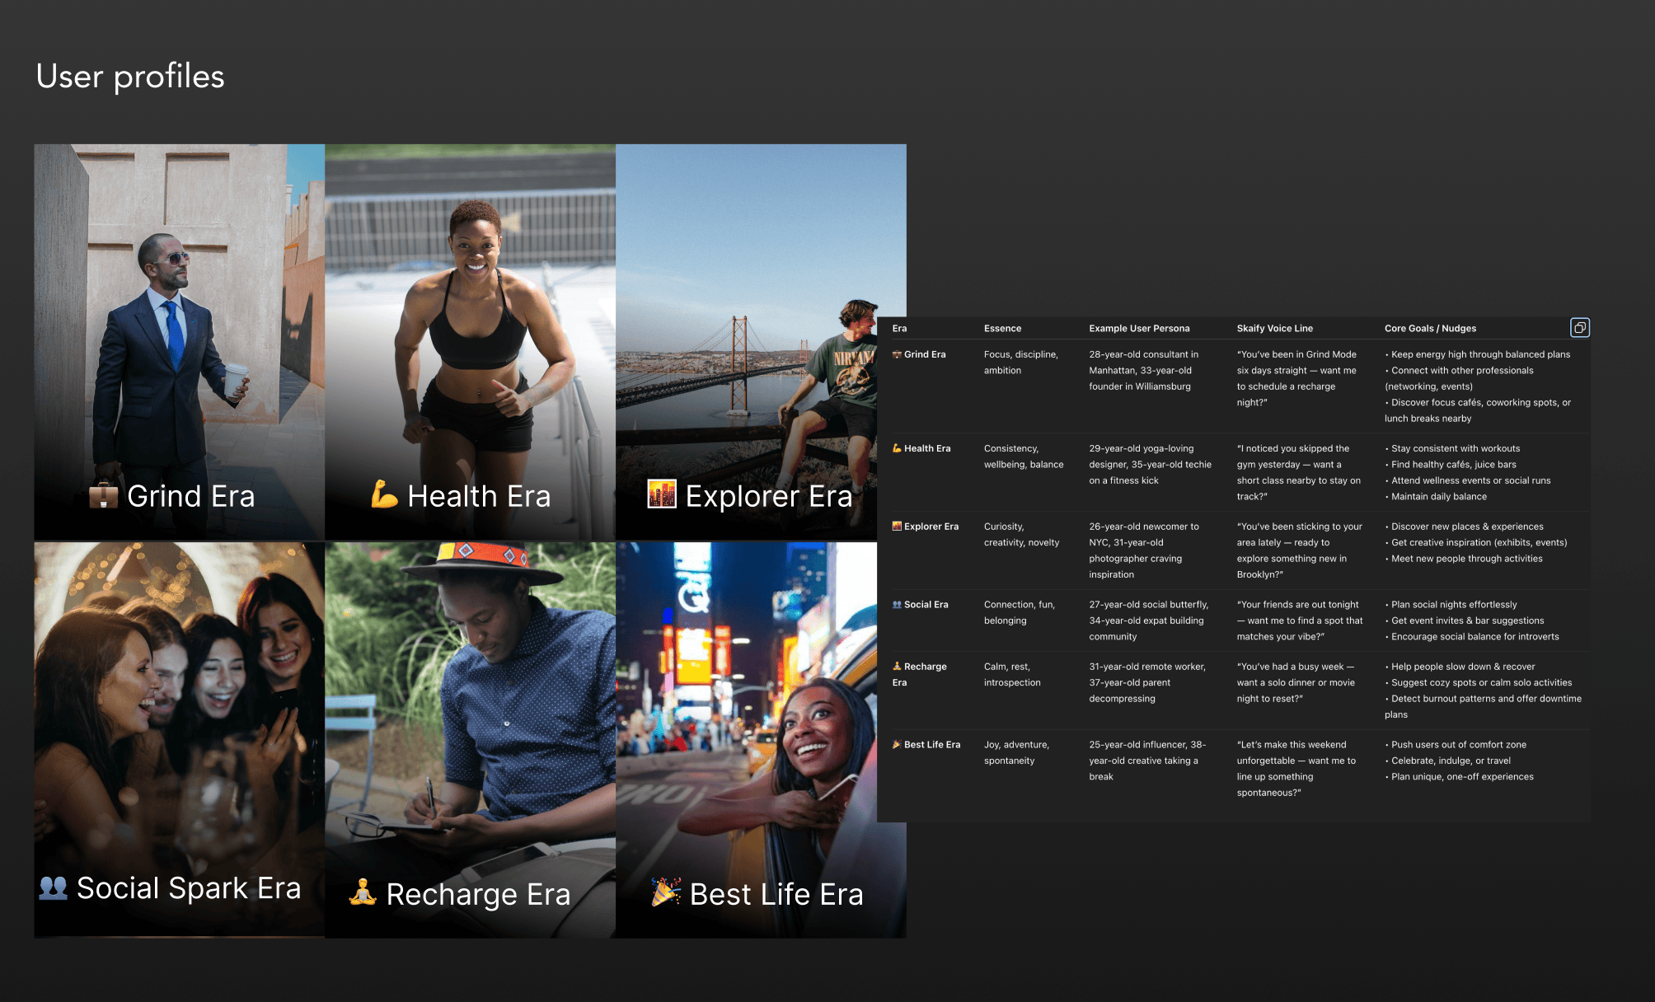Click the busts icon on the Social Spark Era card

[x=53, y=887]
